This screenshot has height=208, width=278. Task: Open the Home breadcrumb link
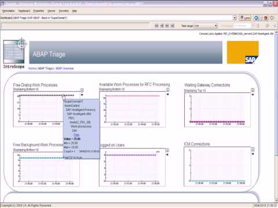pos(32,68)
